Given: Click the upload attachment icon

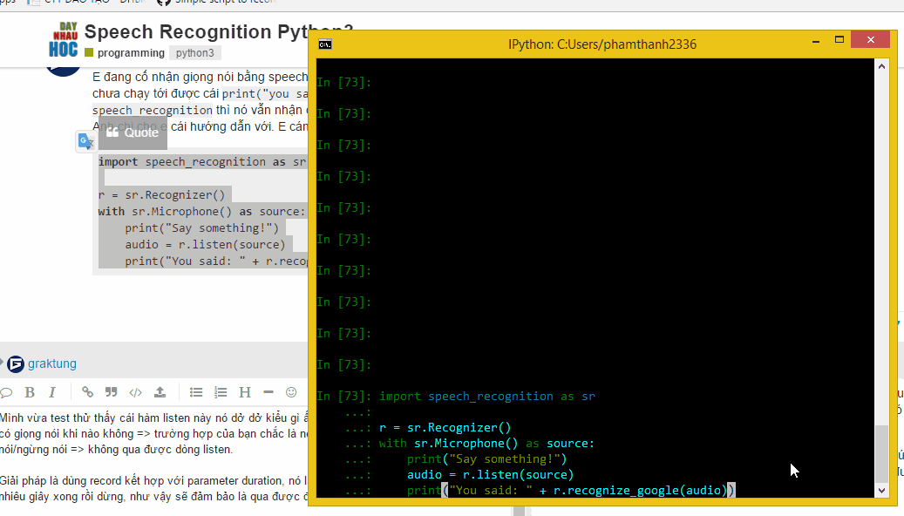Looking at the screenshot, I should click(160, 392).
